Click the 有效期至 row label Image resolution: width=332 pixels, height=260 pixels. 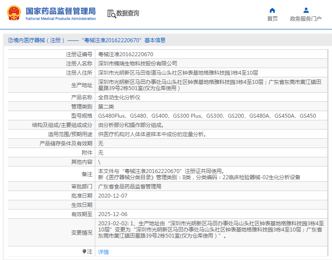(82, 214)
